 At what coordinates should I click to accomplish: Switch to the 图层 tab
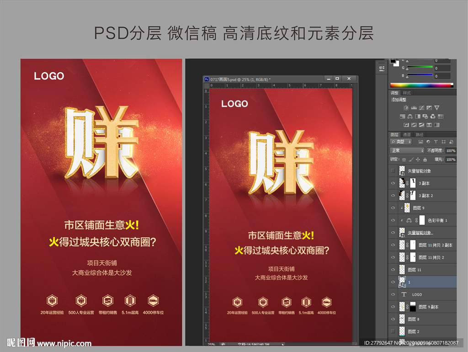(394, 135)
